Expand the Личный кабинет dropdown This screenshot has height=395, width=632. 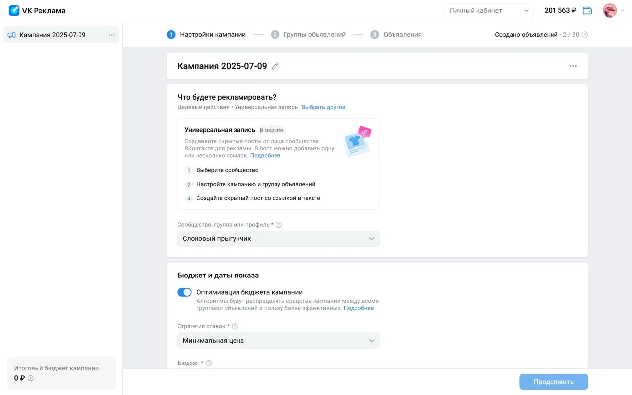click(488, 10)
